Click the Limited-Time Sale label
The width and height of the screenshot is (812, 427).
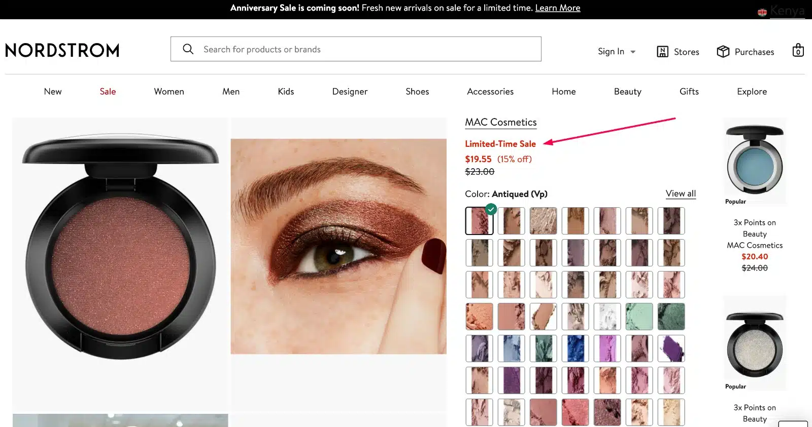(500, 144)
